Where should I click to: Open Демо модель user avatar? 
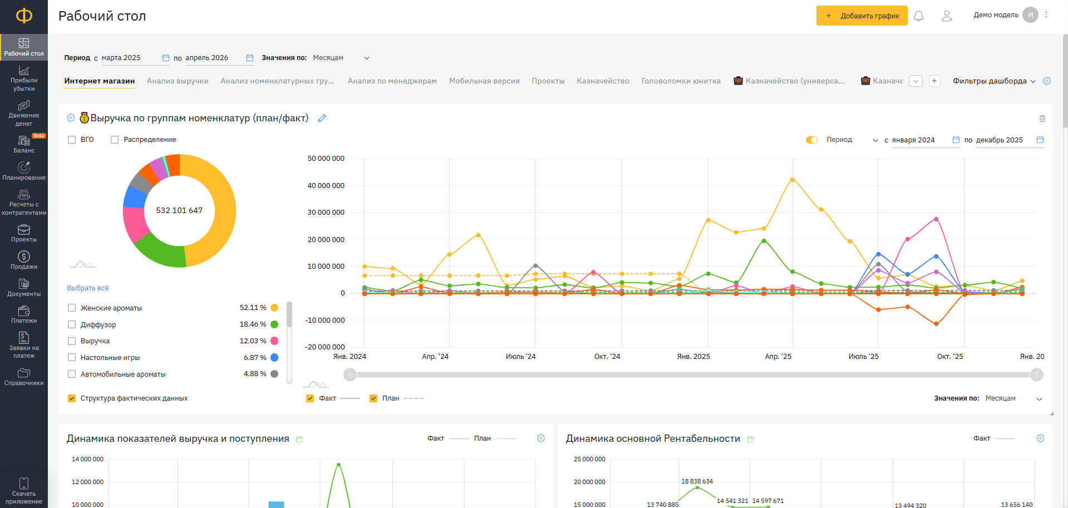[x=1031, y=15]
